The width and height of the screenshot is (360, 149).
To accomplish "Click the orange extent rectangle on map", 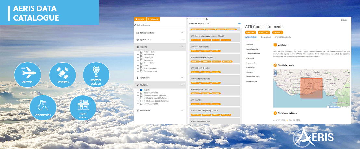I will click(x=311, y=88).
